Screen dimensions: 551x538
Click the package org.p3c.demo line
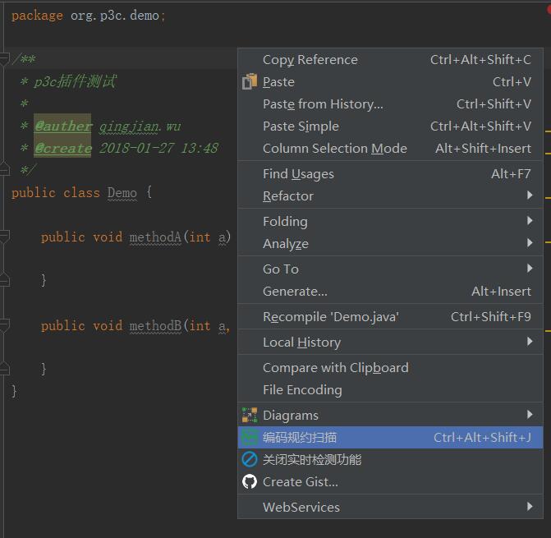pos(88,16)
